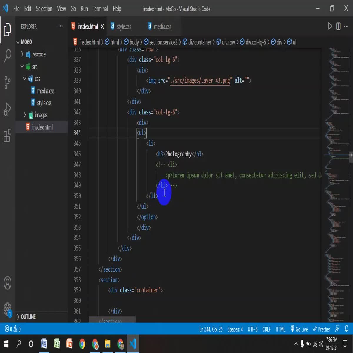
Task: Open Explorer Views and More Actions ellipsis
Action: (x=61, y=26)
